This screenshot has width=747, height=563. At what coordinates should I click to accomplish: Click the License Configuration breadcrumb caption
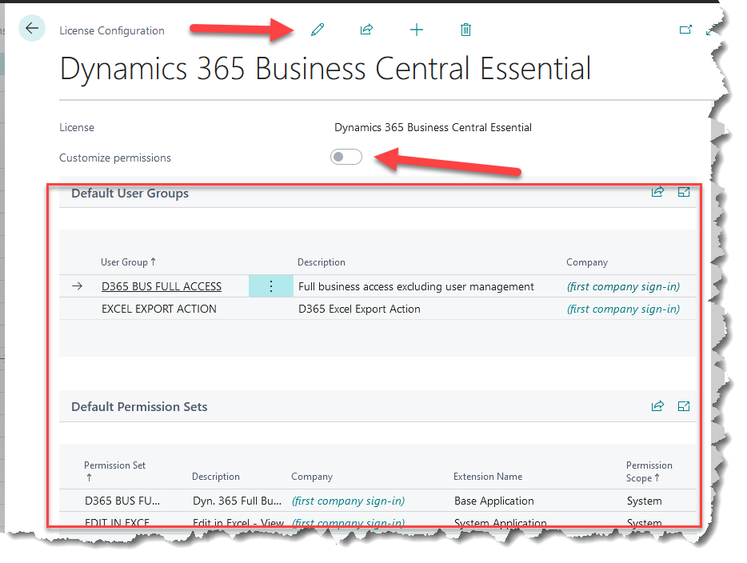pos(112,30)
